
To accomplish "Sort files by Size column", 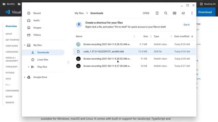I will click(x=145, y=36).
